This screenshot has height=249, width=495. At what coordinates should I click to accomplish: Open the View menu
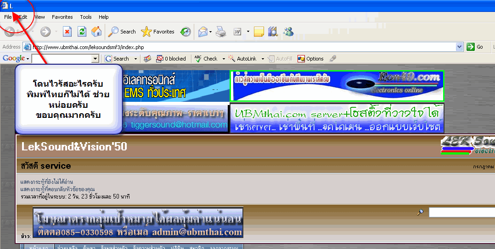39,17
